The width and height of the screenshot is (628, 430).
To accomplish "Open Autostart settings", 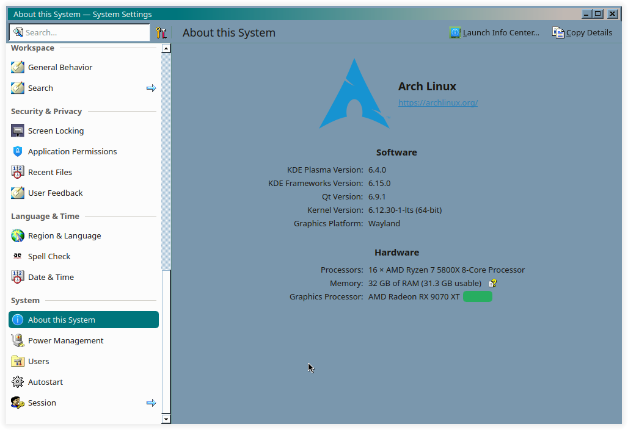I will [x=84, y=382].
